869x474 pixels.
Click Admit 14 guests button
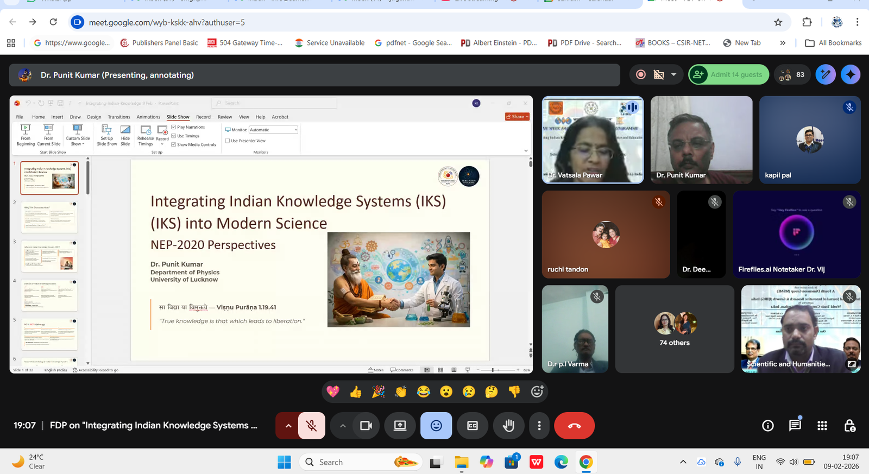[x=729, y=75]
